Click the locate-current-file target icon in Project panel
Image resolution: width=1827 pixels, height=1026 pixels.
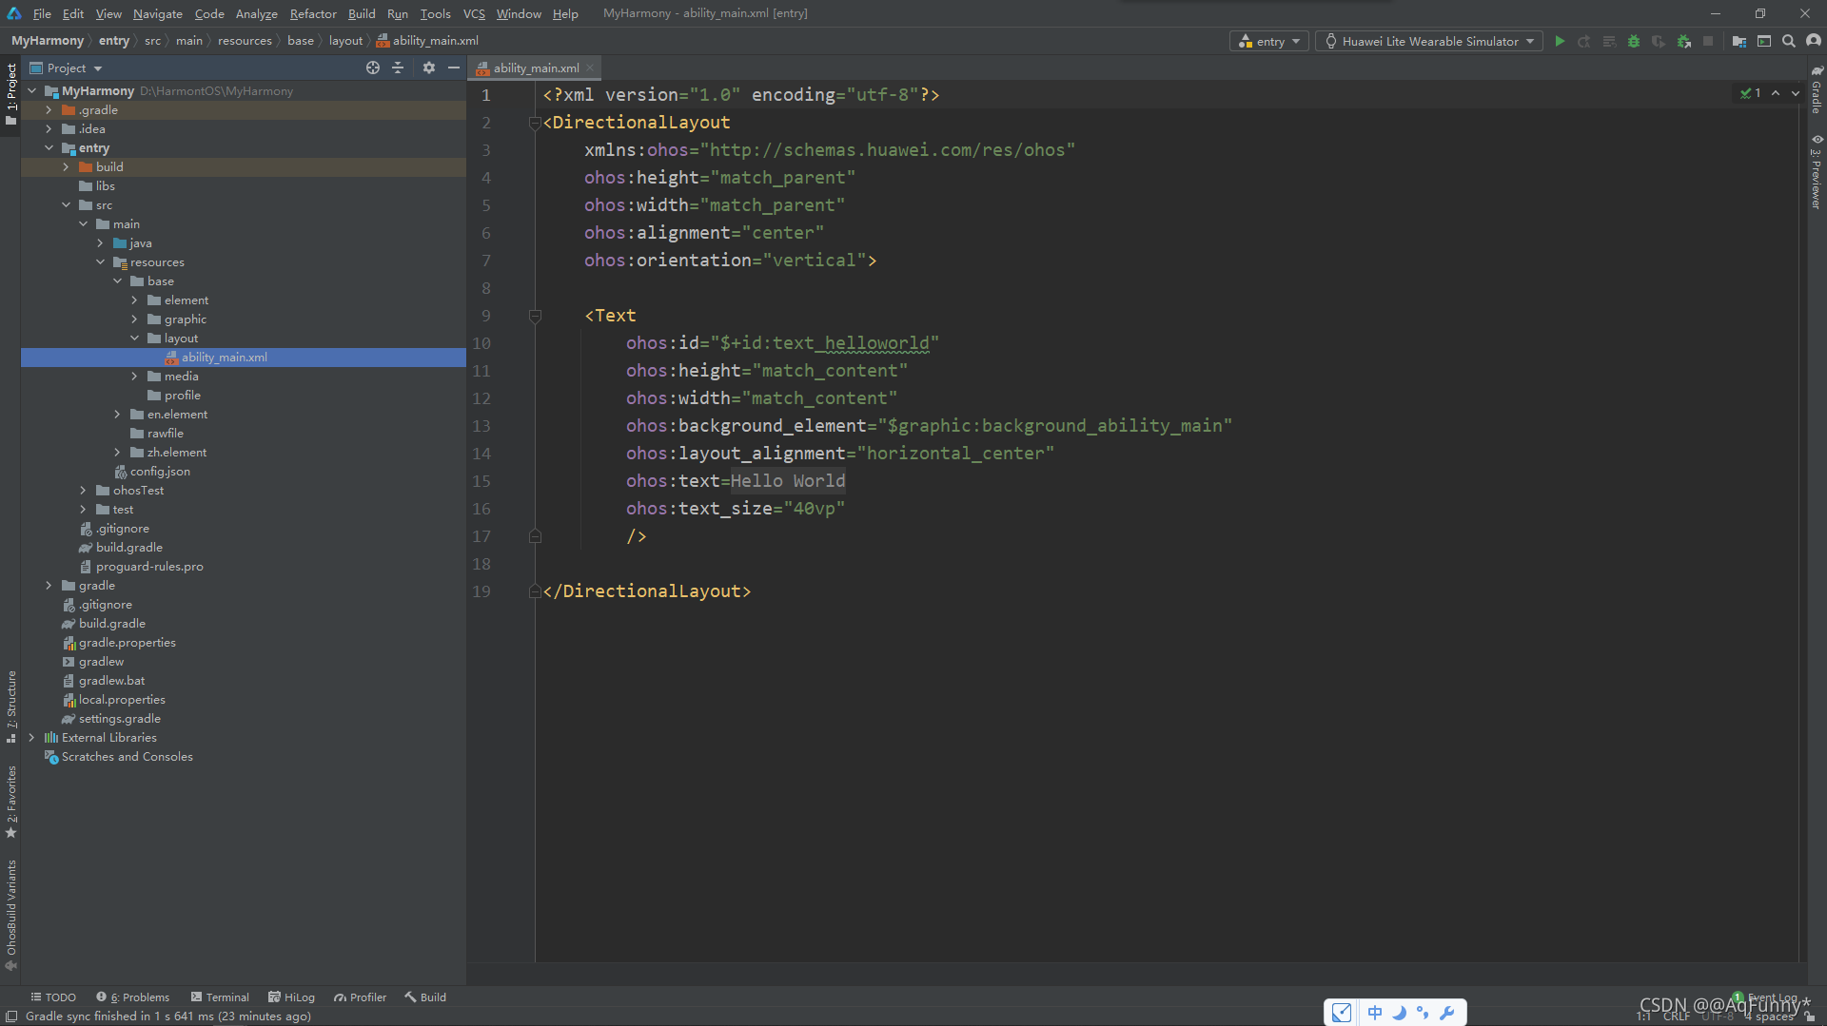point(373,68)
